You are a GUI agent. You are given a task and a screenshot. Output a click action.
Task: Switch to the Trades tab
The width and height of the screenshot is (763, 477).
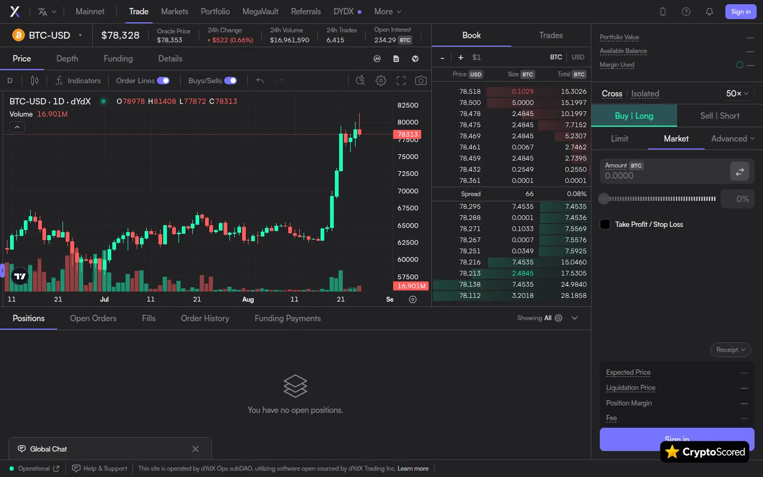tap(551, 36)
